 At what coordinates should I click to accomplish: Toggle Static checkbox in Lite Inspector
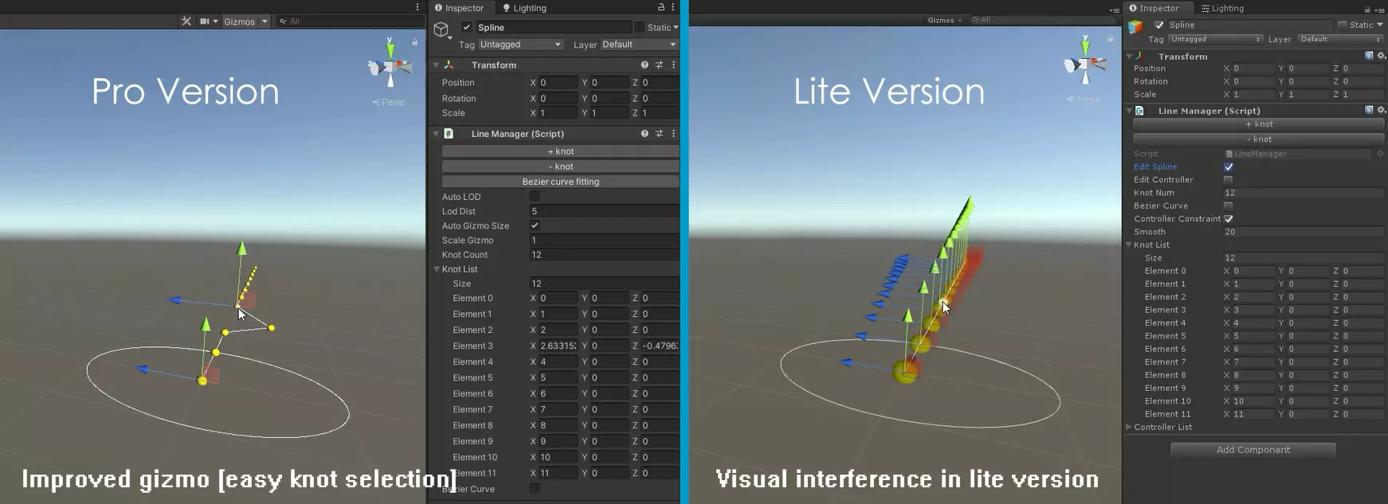point(1342,25)
